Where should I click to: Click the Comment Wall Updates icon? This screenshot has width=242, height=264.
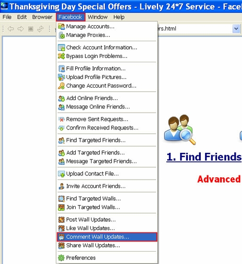pyautogui.click(x=61, y=237)
